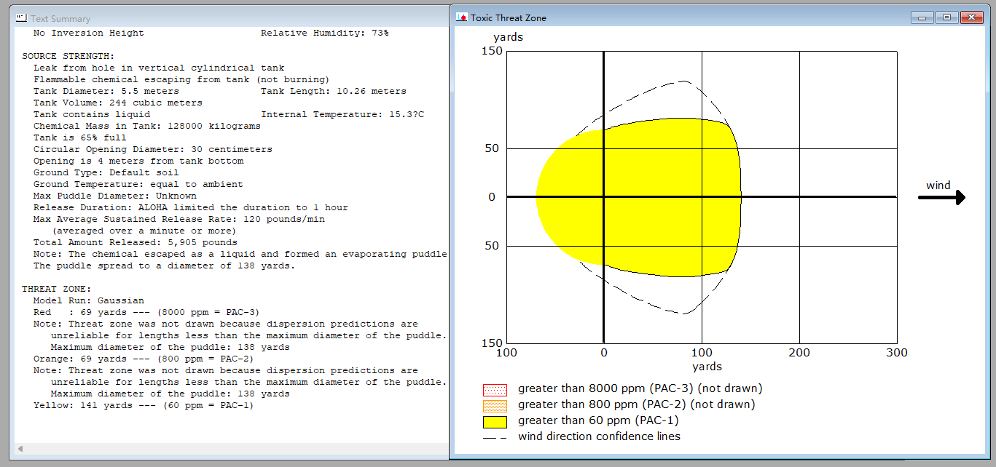This screenshot has height=467, width=996.
Task: Click 'Yellow: 141 yards' threat line
Action: point(144,405)
